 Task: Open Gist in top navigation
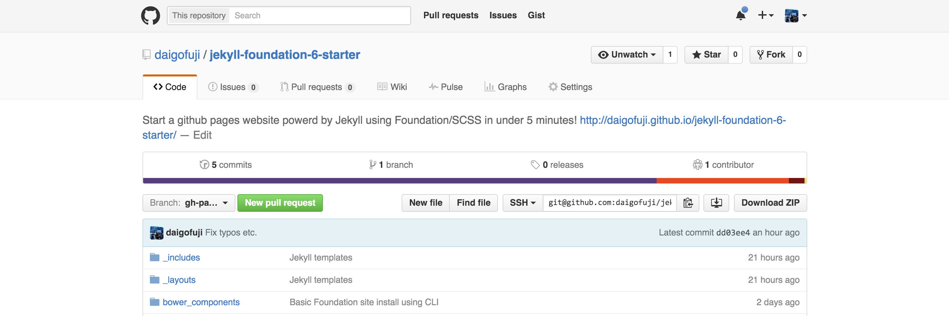pos(536,16)
